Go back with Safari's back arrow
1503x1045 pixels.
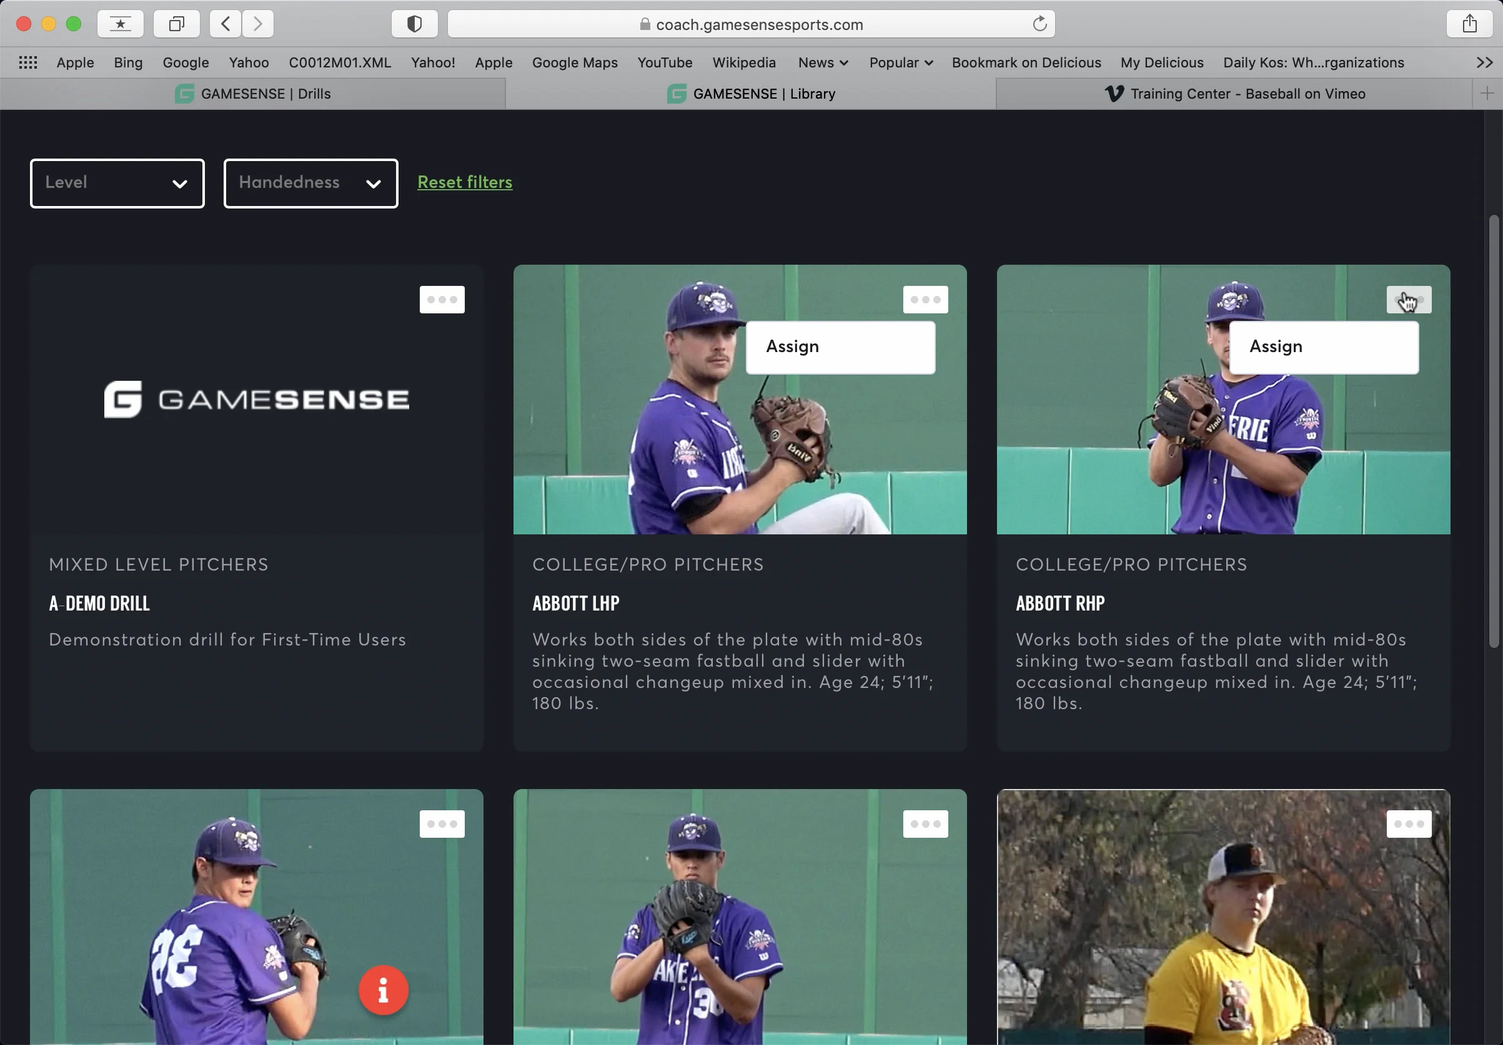(225, 24)
